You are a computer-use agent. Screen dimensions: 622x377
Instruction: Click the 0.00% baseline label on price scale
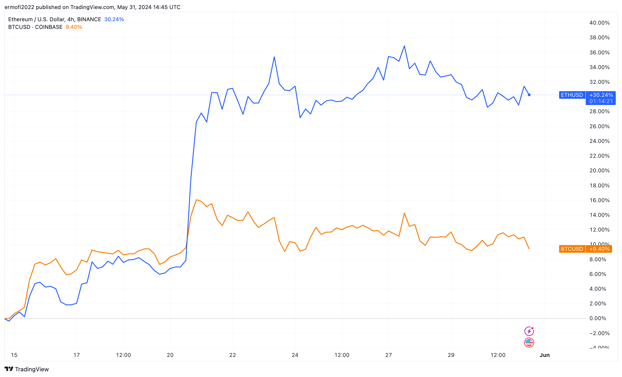[598, 318]
